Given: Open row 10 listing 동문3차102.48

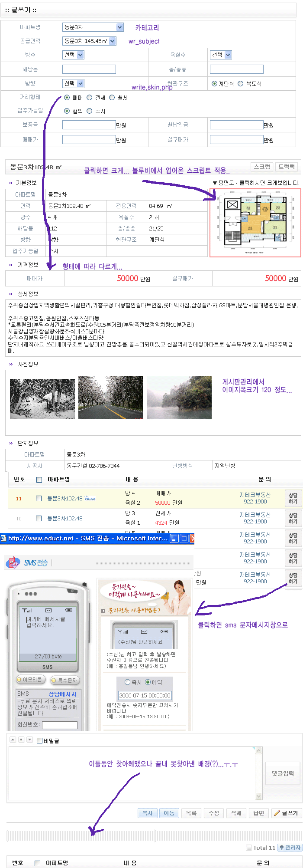Looking at the screenshot, I should point(65,518).
